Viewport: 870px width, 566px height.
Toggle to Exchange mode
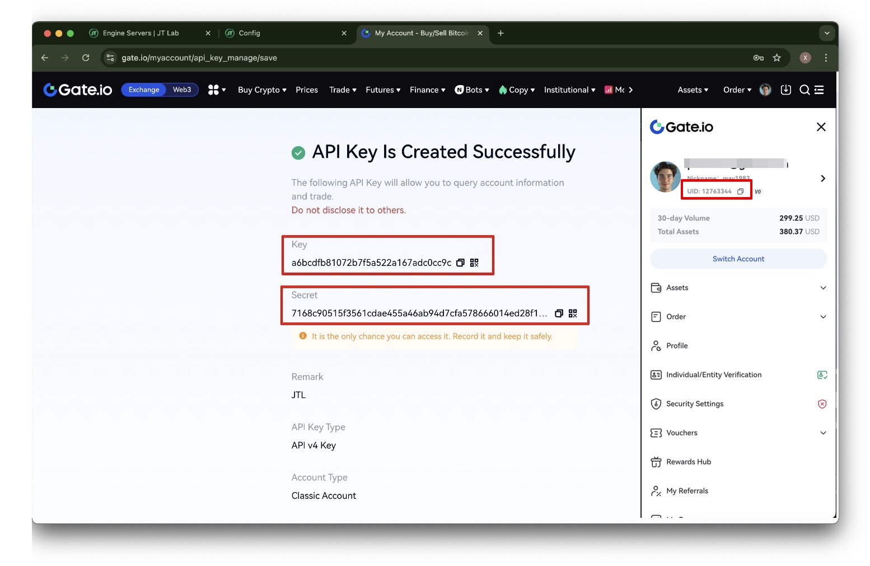click(x=144, y=90)
